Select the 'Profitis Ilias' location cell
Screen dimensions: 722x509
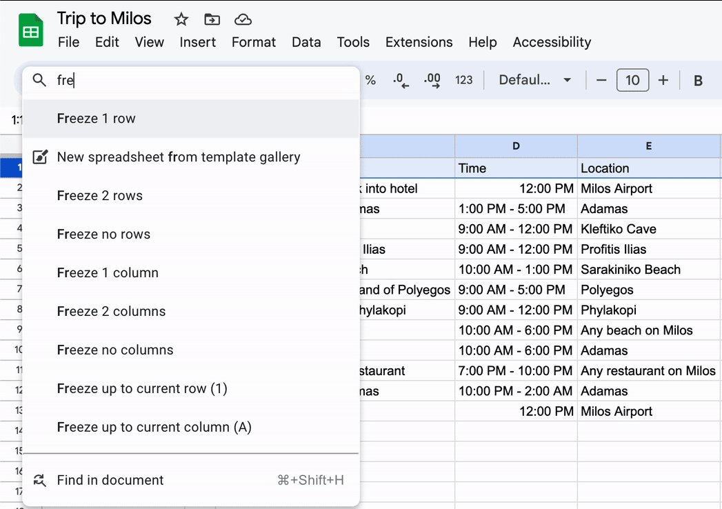point(649,249)
